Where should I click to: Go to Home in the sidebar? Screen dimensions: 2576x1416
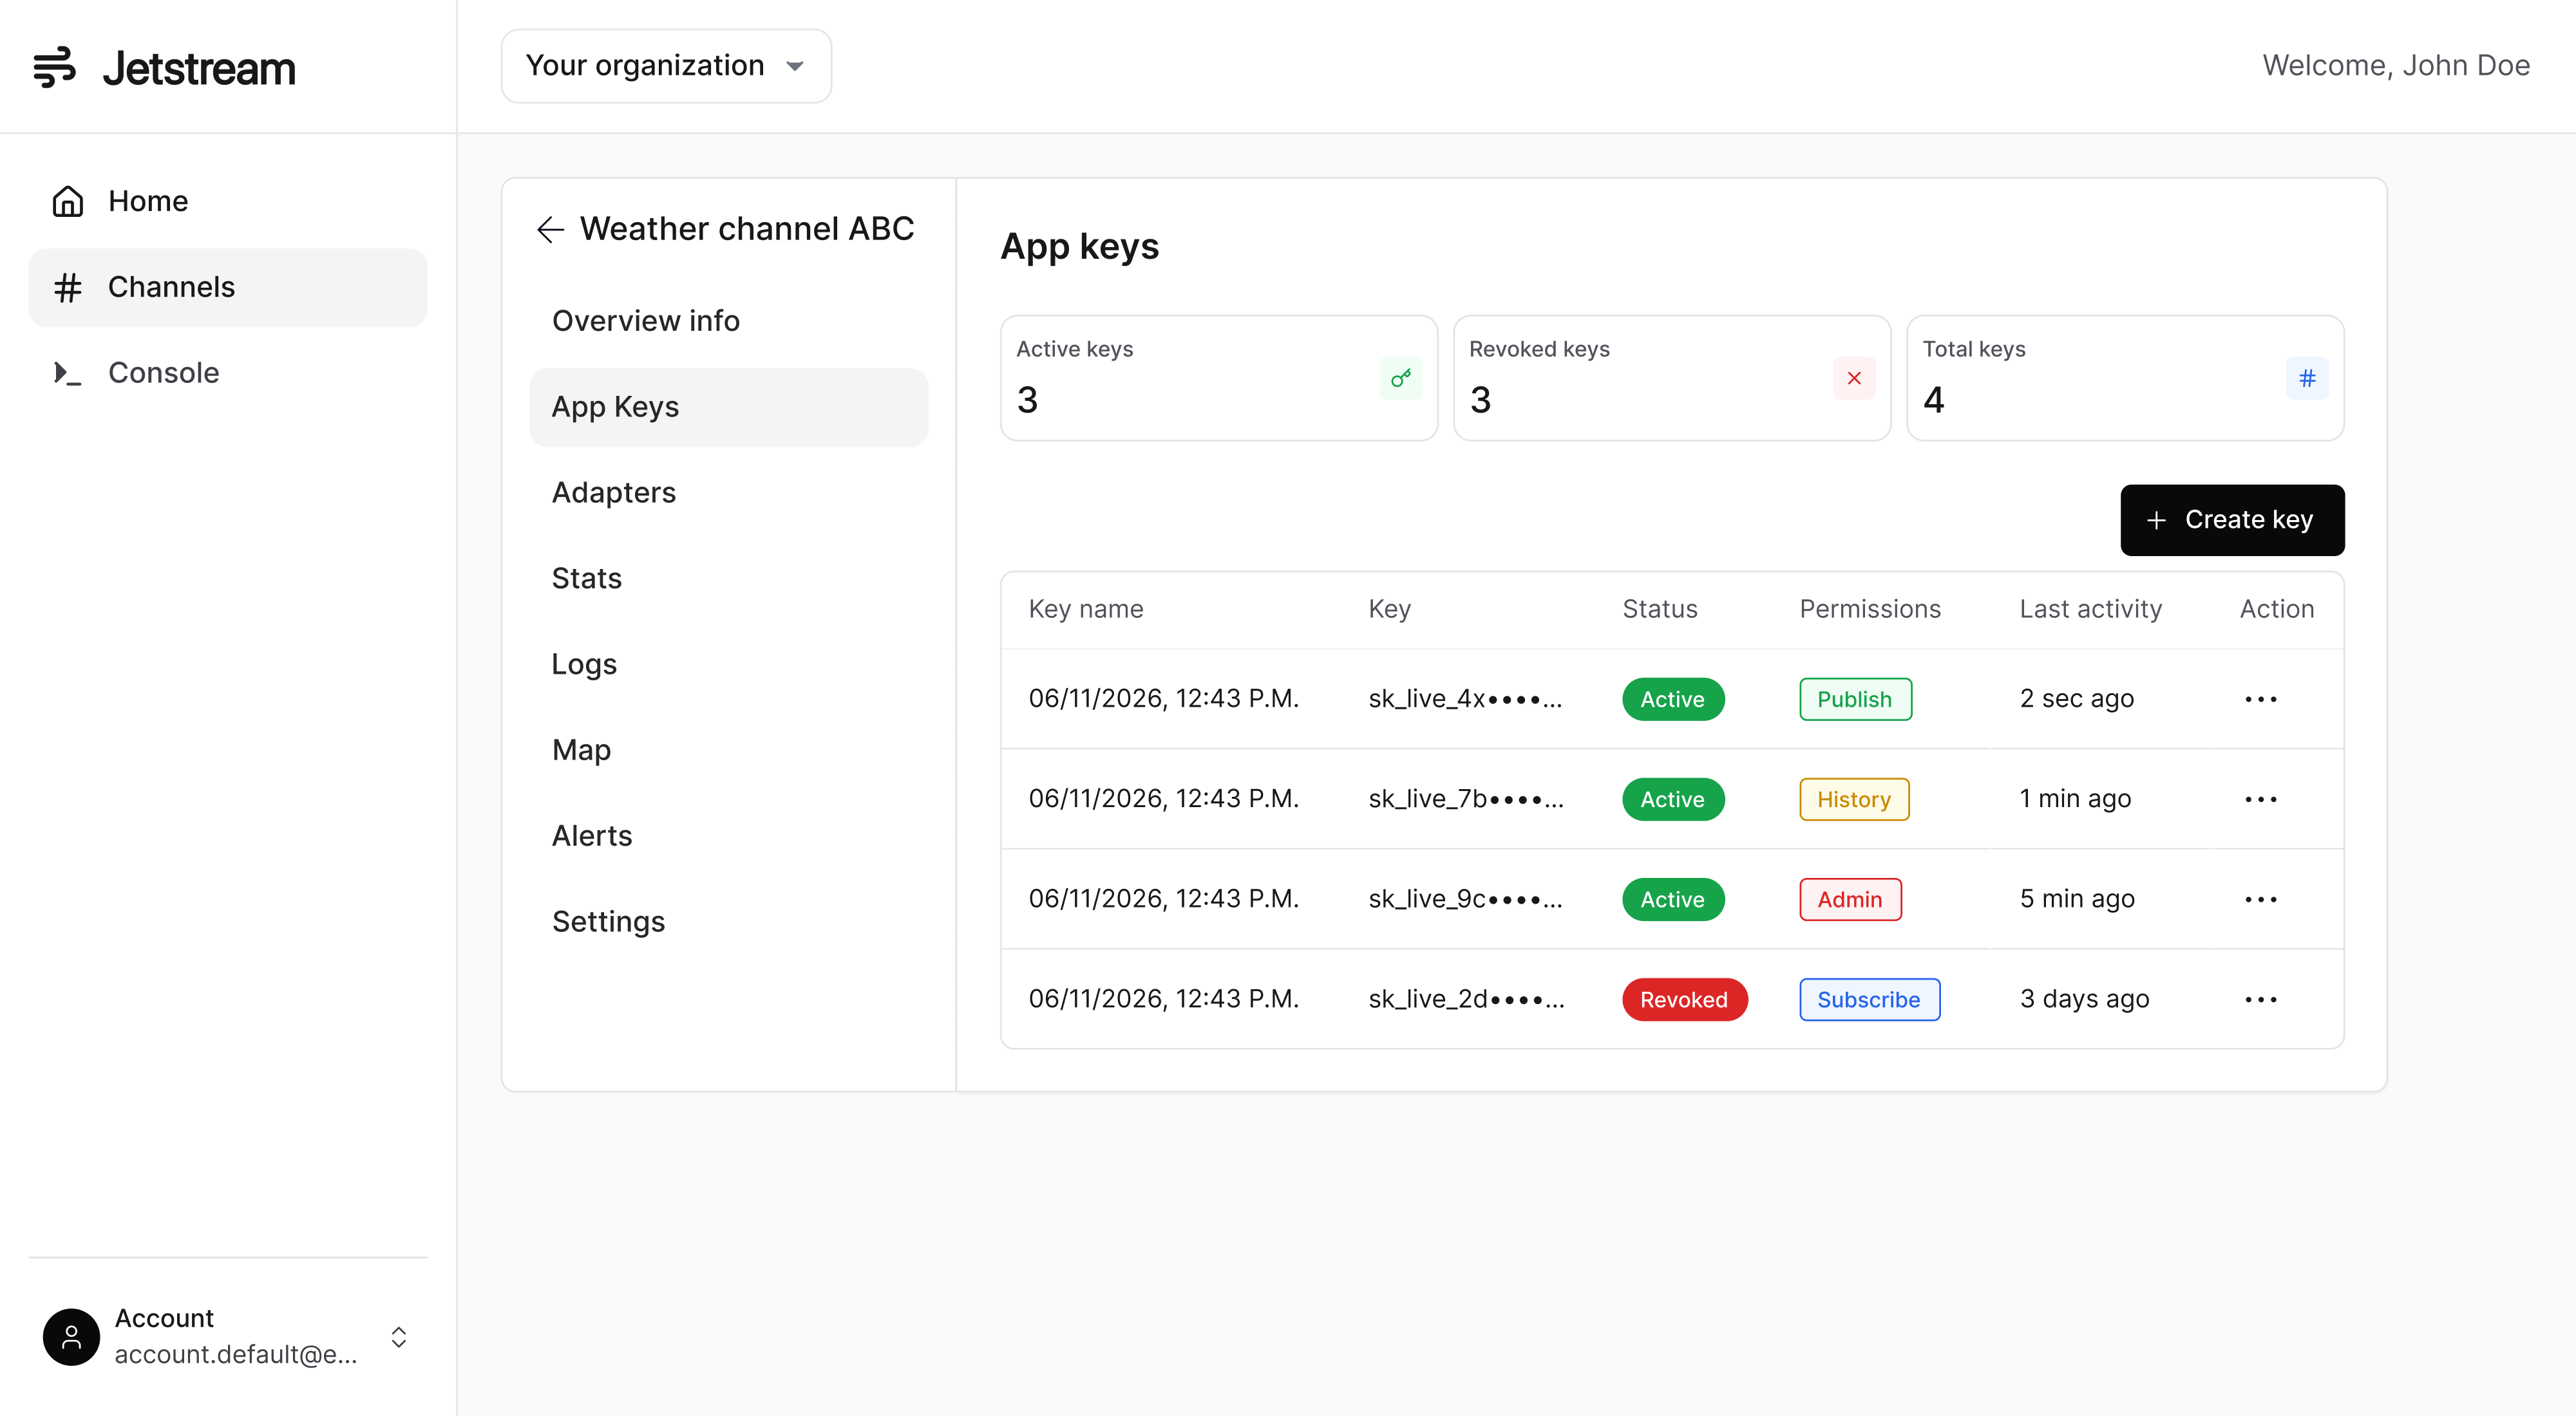click(x=228, y=201)
